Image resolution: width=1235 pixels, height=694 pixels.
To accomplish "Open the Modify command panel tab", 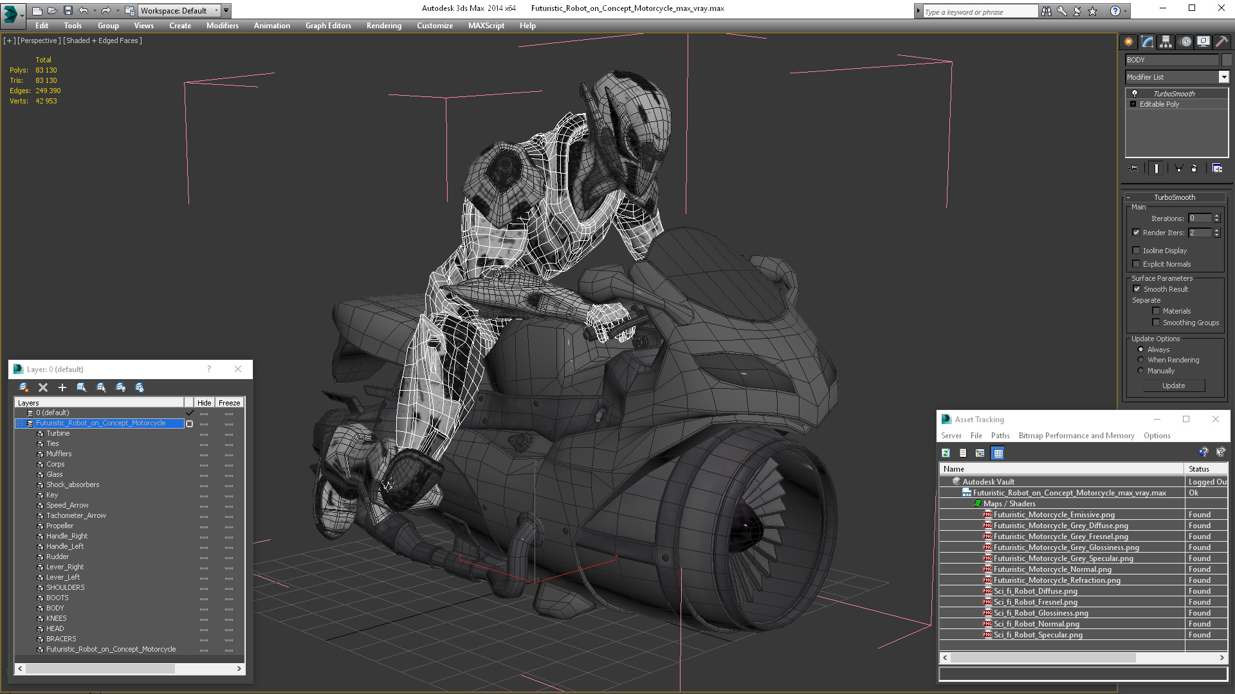I will (x=1148, y=42).
